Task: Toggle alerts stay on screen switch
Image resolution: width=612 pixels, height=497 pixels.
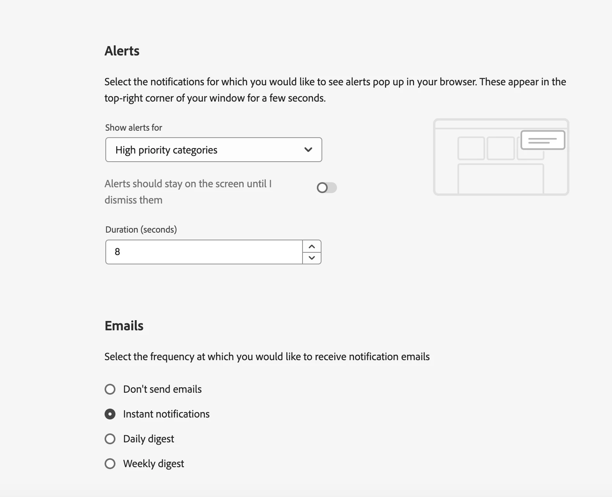Action: click(x=327, y=188)
